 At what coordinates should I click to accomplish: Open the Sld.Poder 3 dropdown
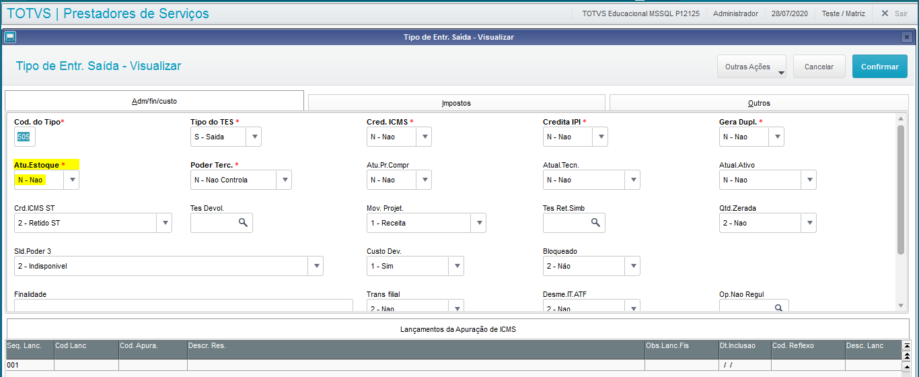(316, 266)
